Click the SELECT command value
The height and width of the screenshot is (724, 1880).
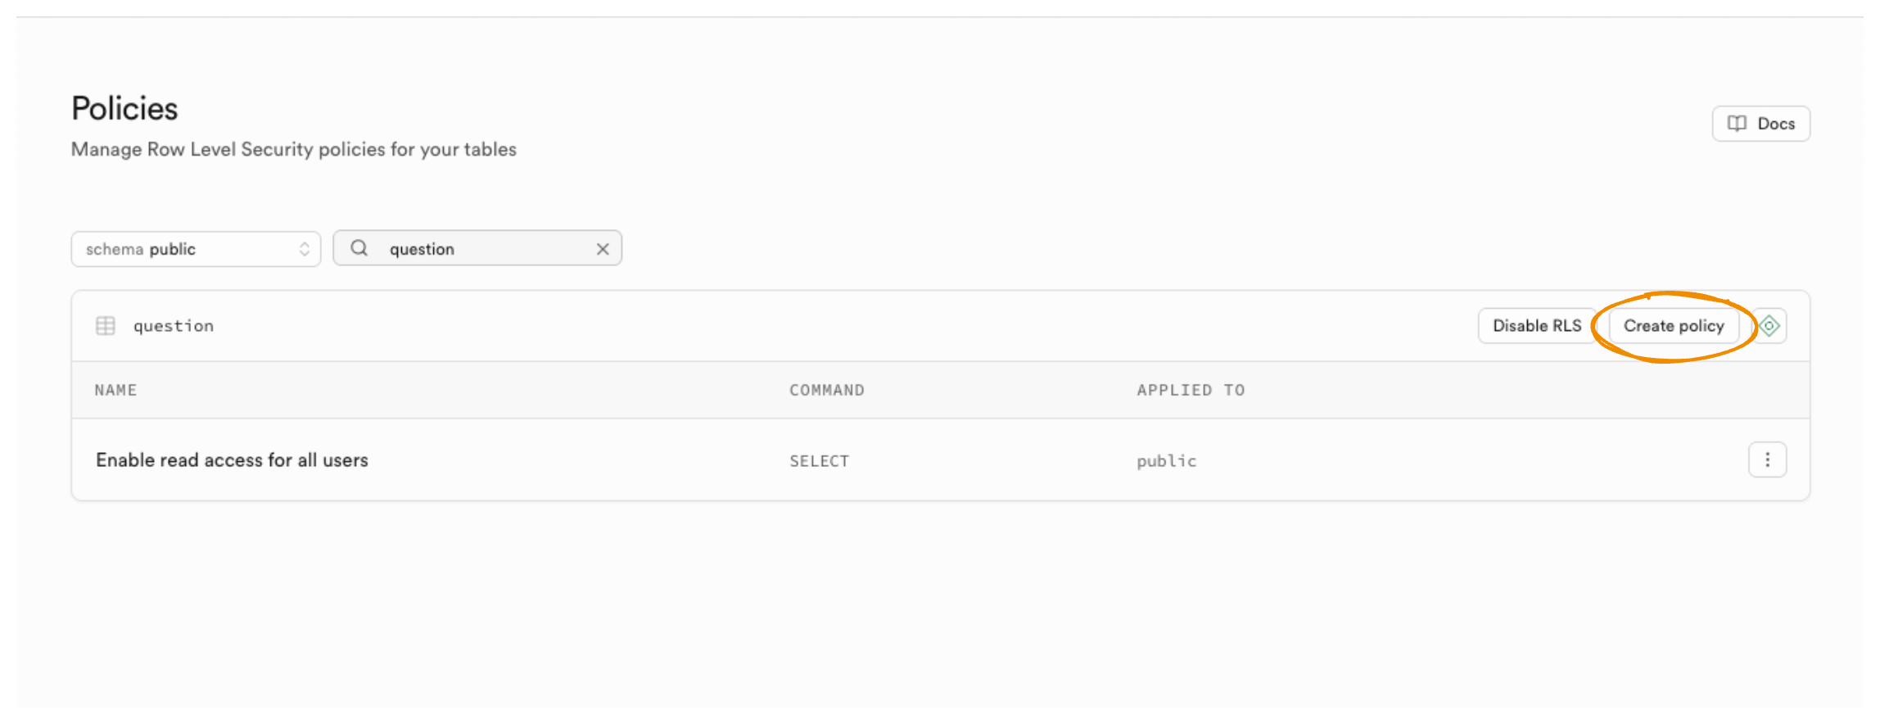(819, 461)
